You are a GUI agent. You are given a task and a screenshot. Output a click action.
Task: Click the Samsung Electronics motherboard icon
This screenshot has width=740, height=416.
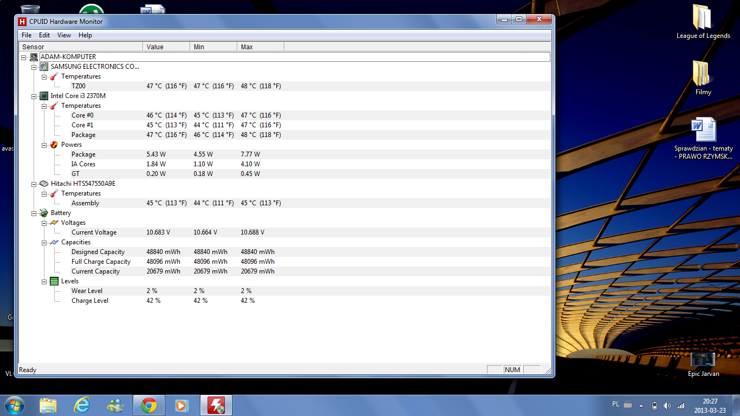pos(44,67)
